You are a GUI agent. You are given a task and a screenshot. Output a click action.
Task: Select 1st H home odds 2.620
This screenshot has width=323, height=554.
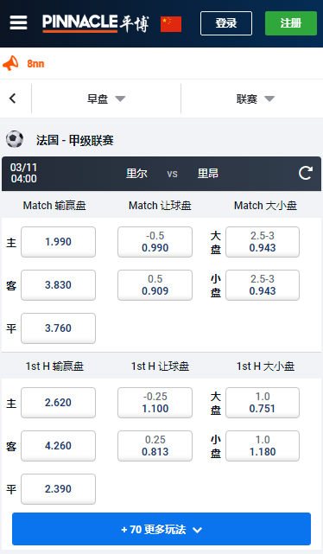coord(58,403)
